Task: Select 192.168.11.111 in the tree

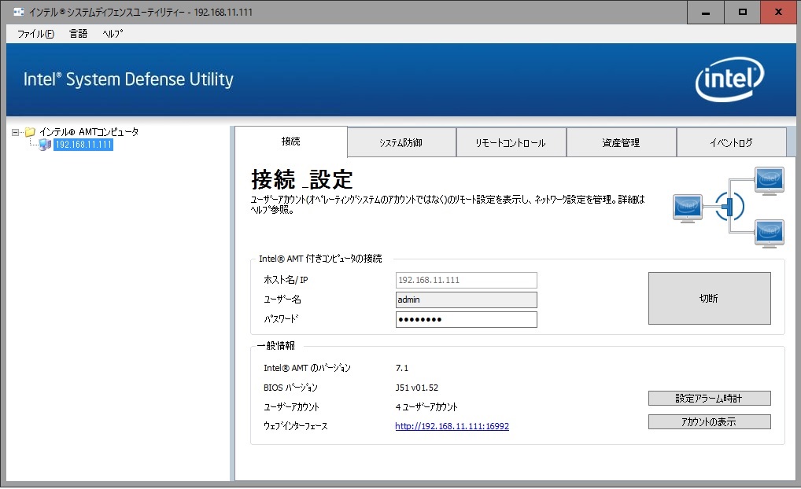Action: 83,145
